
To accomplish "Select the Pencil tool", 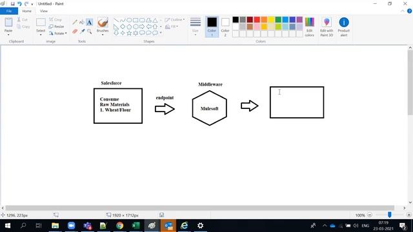I will click(75, 23).
